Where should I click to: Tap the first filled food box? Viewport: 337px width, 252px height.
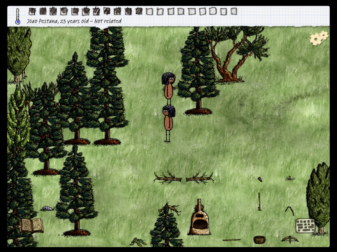click(x=32, y=11)
